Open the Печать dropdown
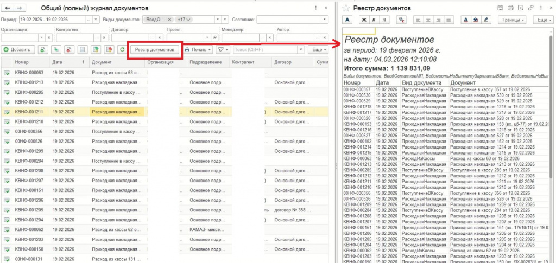 coord(198,50)
